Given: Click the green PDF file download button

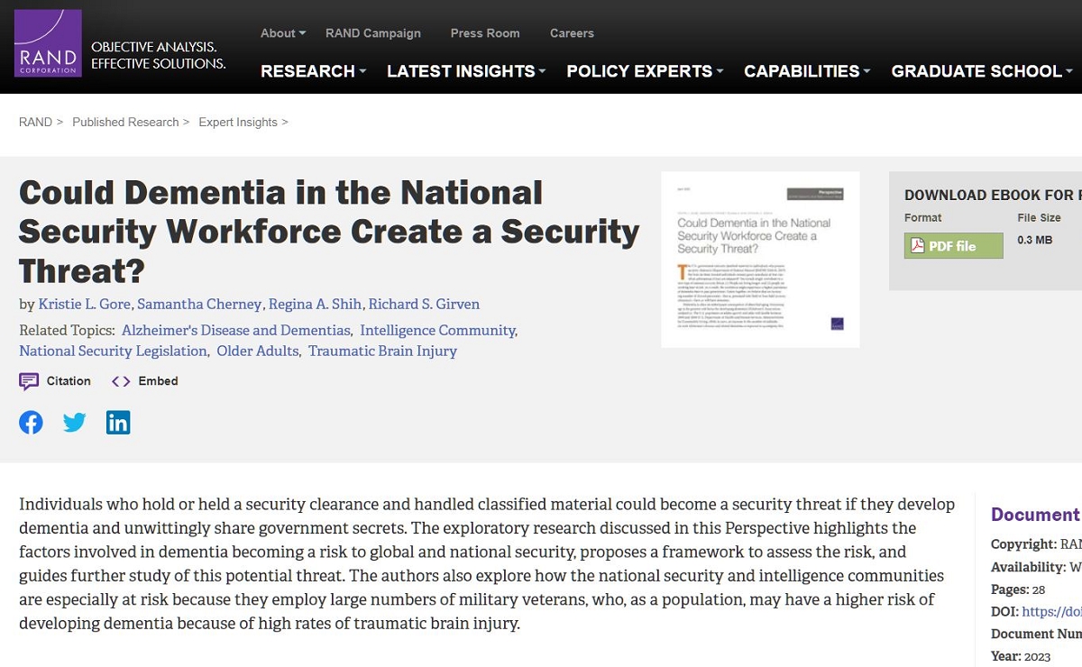Looking at the screenshot, I should pyautogui.click(x=954, y=246).
